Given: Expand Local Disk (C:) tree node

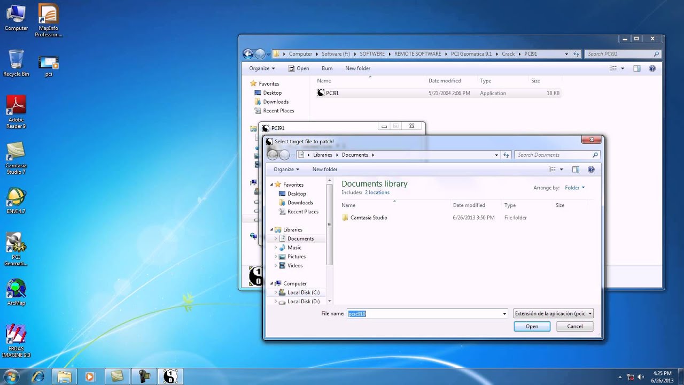Looking at the screenshot, I should click(x=276, y=292).
